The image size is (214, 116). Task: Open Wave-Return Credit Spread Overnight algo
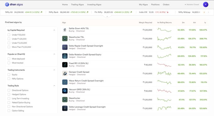tap(86, 81)
